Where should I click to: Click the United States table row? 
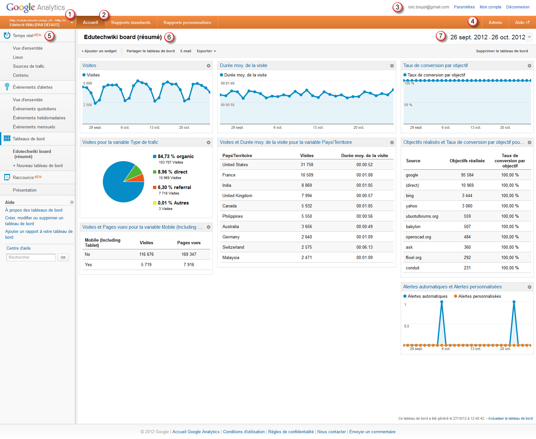[307, 165]
